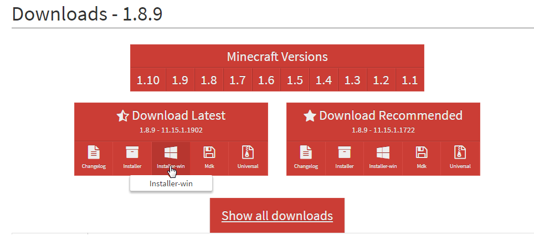Viewport: 534px width, 250px height.
Task: Select Minecraft version 1.1
Action: [x=409, y=80]
